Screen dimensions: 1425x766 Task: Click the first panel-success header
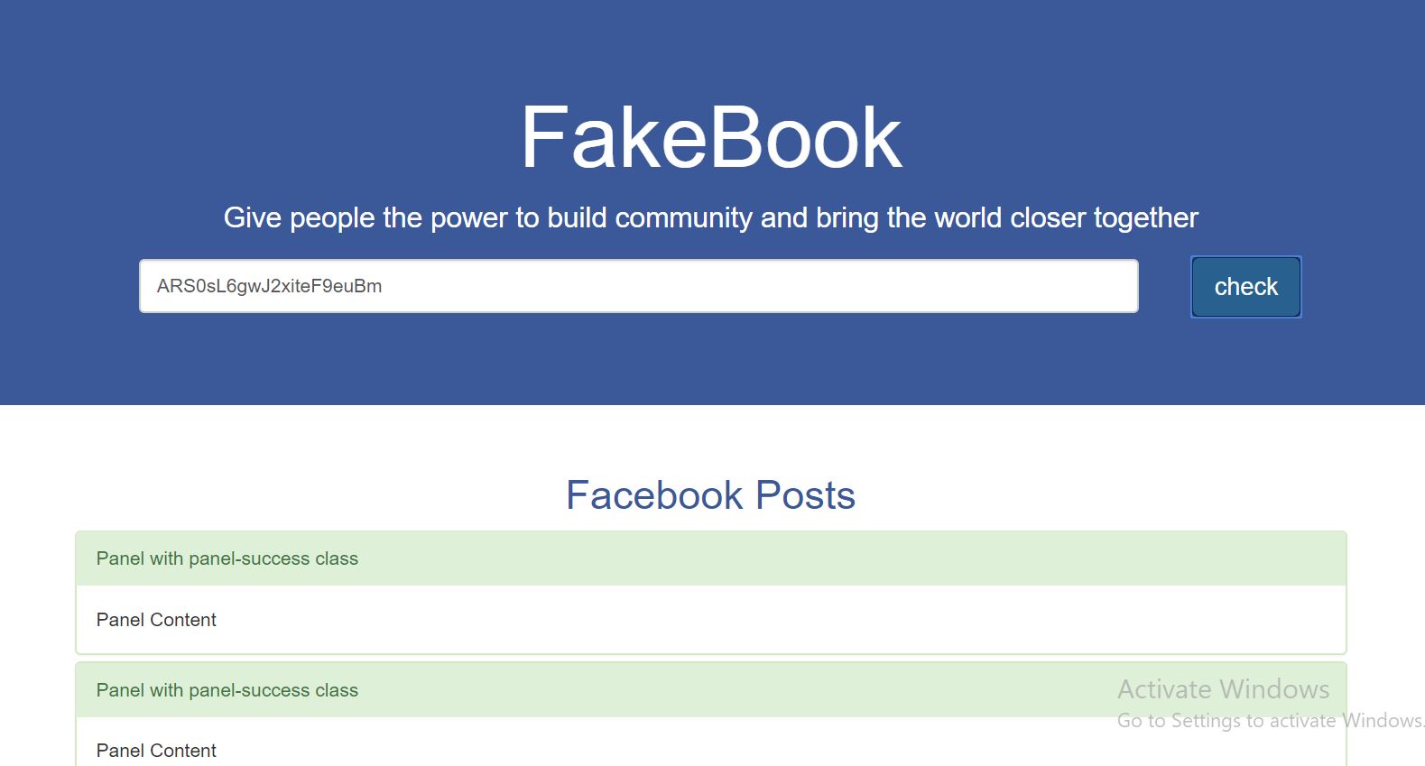pos(227,558)
